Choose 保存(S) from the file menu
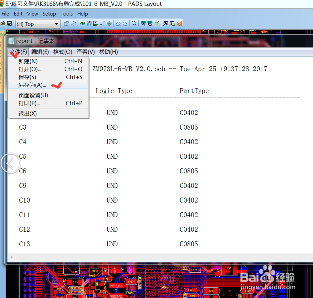Image resolution: width=313 pixels, height=298 pixels. tap(48, 77)
